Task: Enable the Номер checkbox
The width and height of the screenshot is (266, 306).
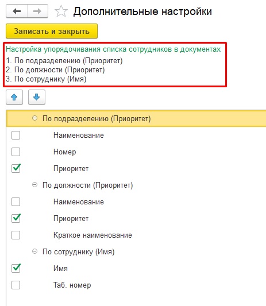Action: pos(16,152)
